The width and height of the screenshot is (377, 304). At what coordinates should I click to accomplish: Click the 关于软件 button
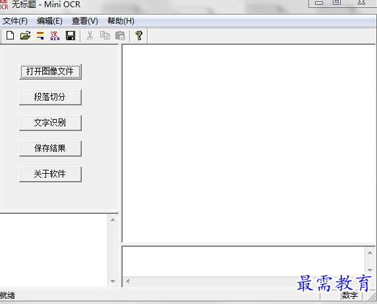[x=50, y=174]
